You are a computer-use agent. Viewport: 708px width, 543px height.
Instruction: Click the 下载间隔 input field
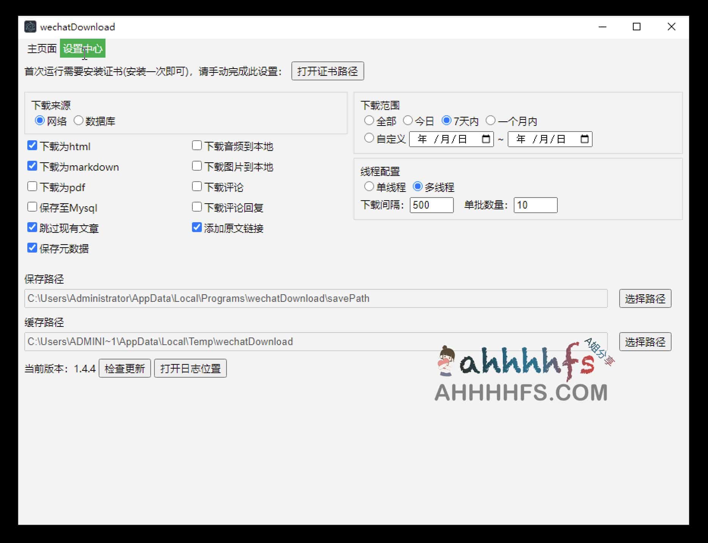click(431, 205)
